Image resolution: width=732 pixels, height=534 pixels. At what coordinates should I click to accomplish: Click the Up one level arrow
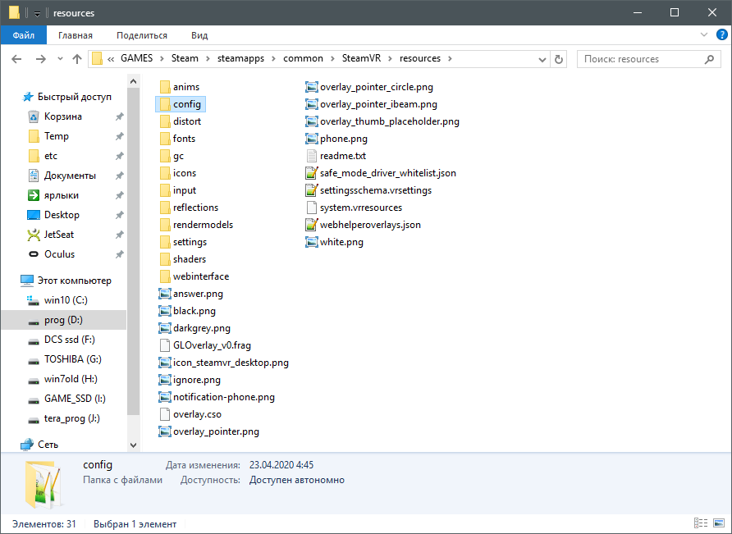click(77, 59)
